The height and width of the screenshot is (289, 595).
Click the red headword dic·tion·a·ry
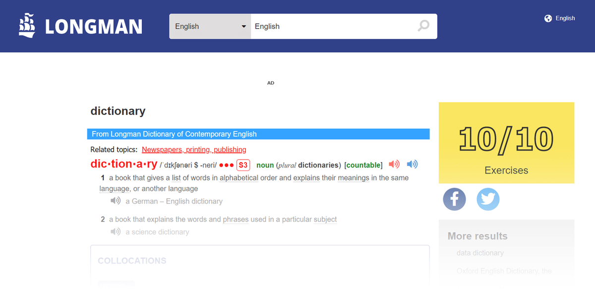124,164
